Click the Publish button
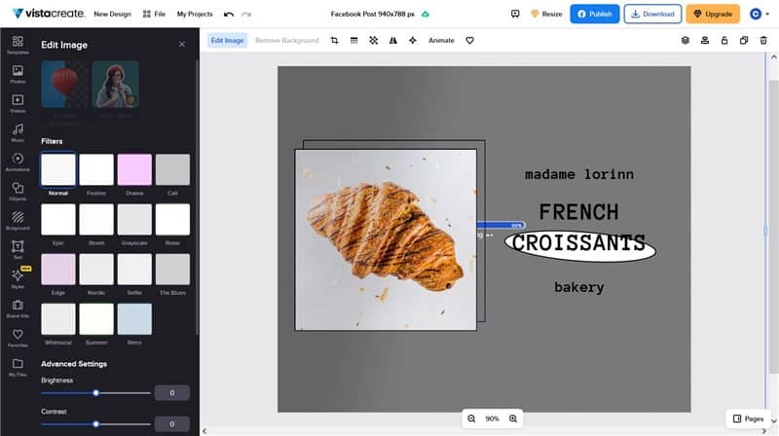 (x=595, y=14)
